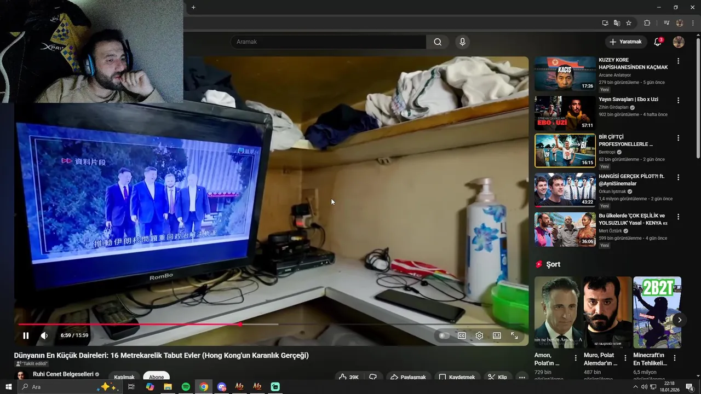Open the Windows Start menu
701x394 pixels.
click(8, 387)
